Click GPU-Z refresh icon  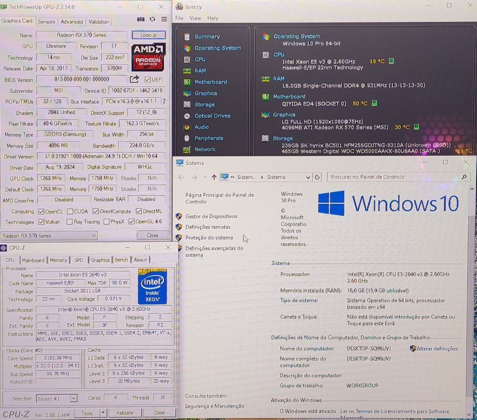152,19
